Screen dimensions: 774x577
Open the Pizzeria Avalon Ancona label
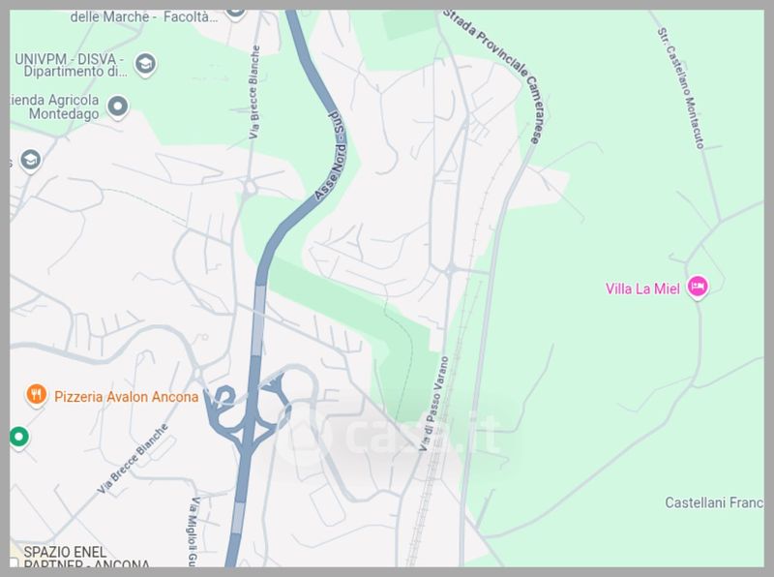[x=127, y=397]
